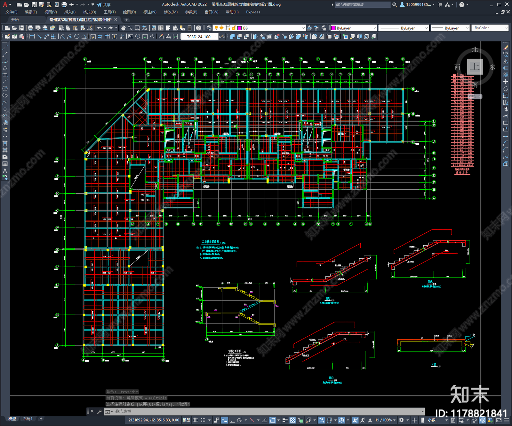This screenshot has width=512, height=426.
Task: Open the QuickCalc calculator icon
Action: coord(189,28)
